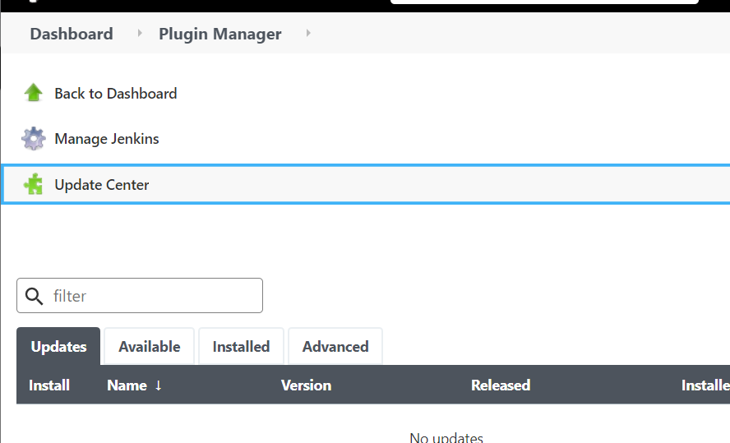This screenshot has height=443, width=730.
Task: Click the Install column header
Action: 49,385
